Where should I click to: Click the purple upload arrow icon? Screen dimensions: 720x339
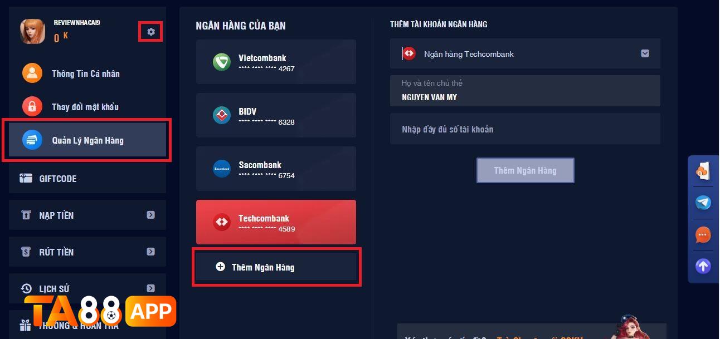pos(703,266)
